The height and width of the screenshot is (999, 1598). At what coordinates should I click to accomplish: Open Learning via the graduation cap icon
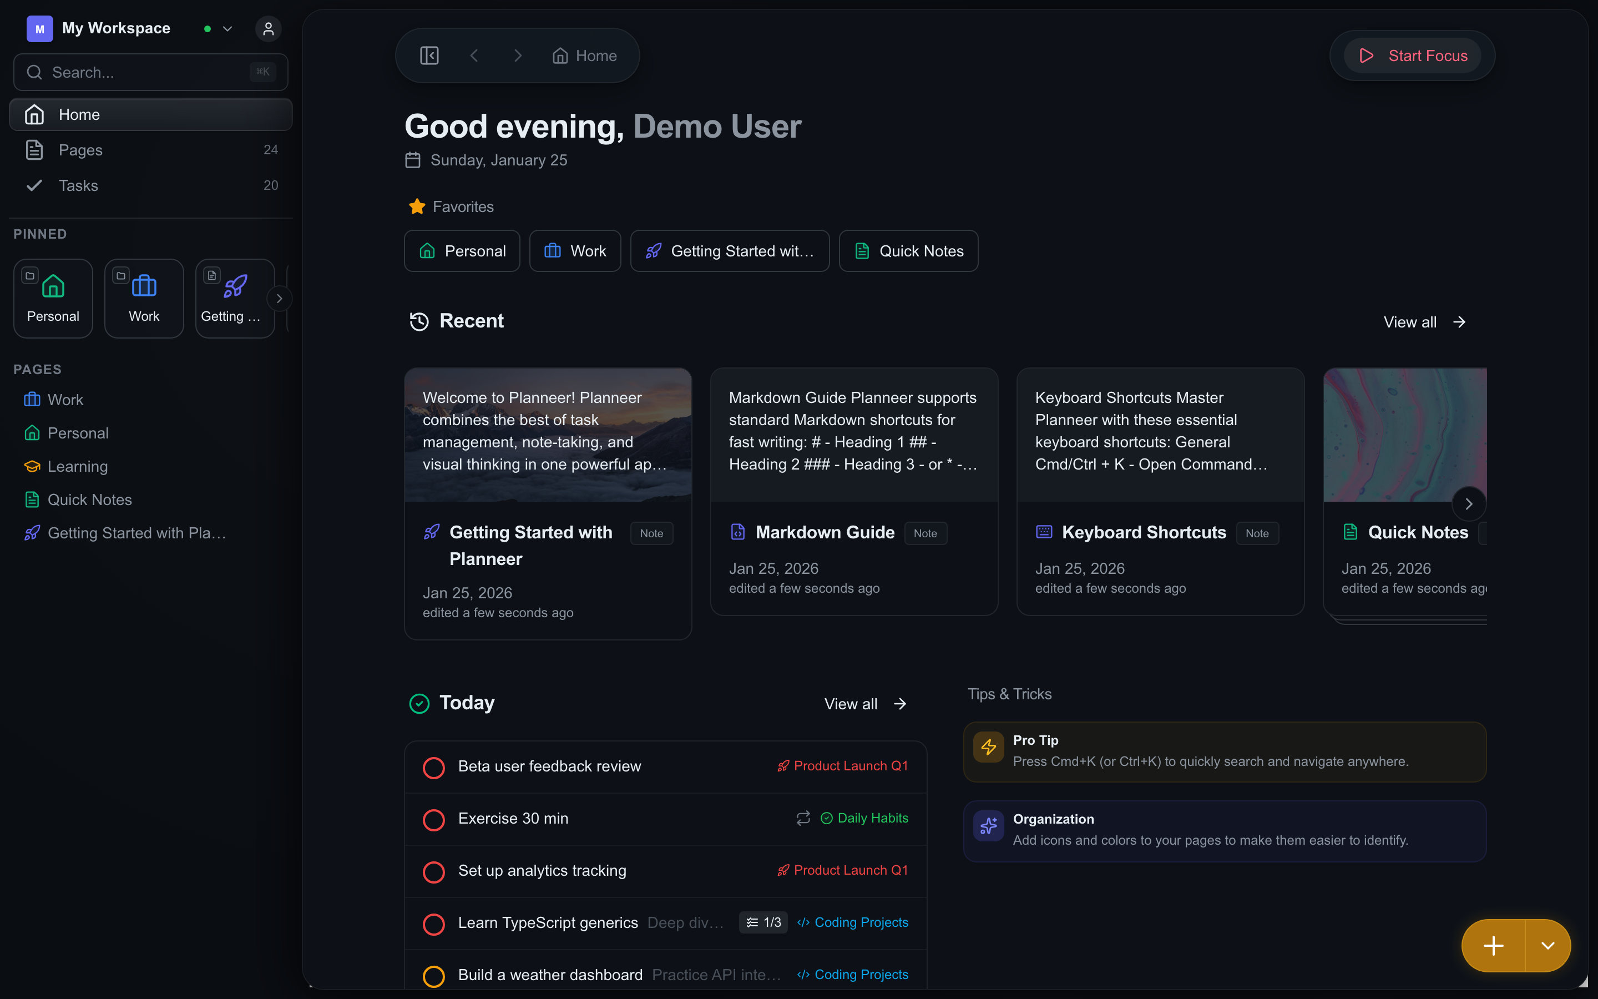click(32, 466)
